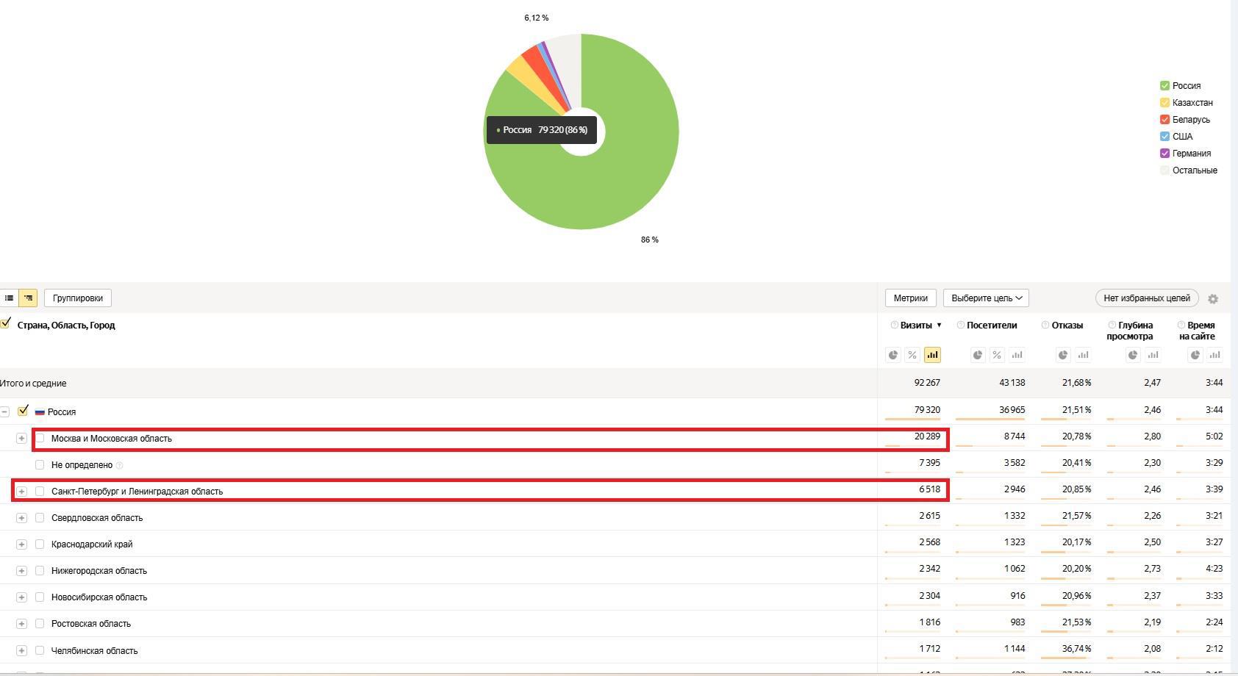Open the Выберите цель dropdown
Screen dimensions: 1238x676
986,298
